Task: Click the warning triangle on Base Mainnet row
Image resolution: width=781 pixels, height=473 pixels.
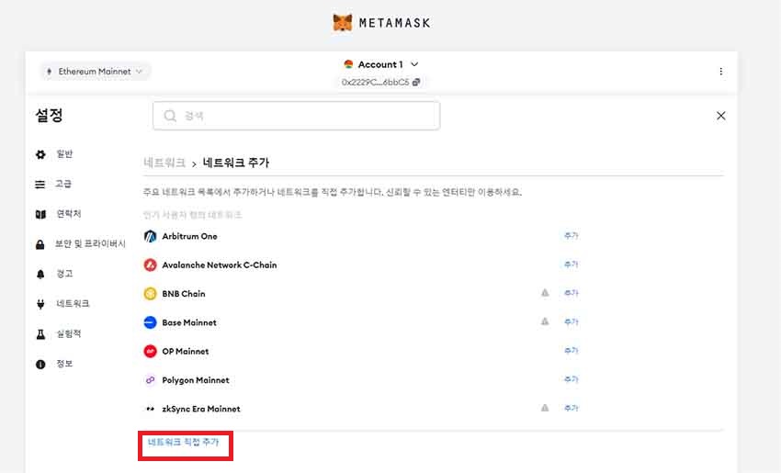Action: point(545,321)
